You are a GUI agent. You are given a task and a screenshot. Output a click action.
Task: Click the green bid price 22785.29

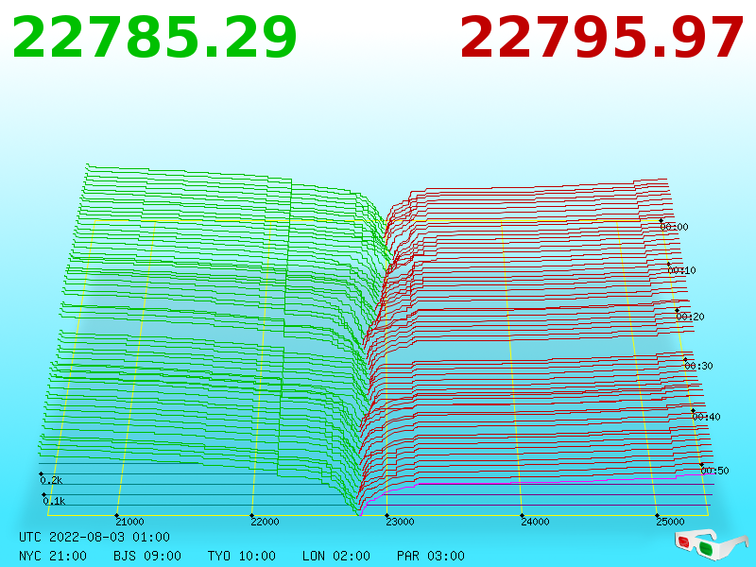(x=154, y=38)
